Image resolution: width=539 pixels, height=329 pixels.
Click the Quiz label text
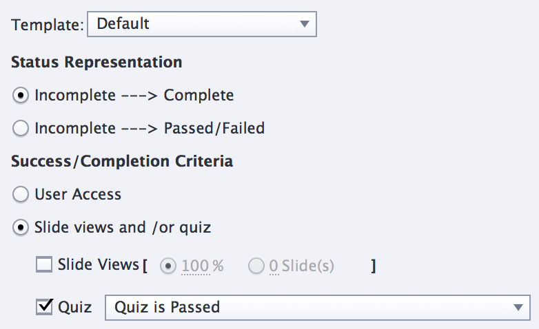[75, 307]
